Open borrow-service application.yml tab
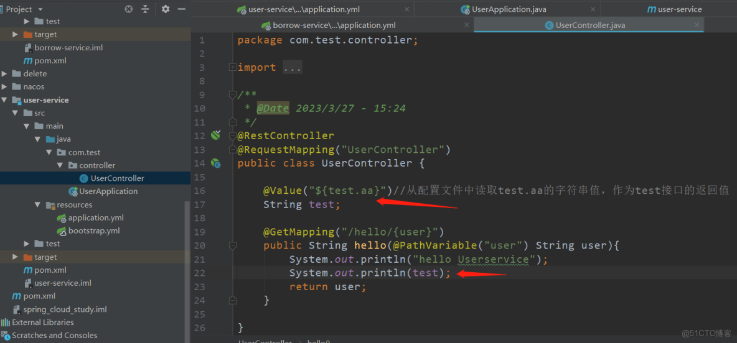This screenshot has width=737, height=343. tap(329, 25)
